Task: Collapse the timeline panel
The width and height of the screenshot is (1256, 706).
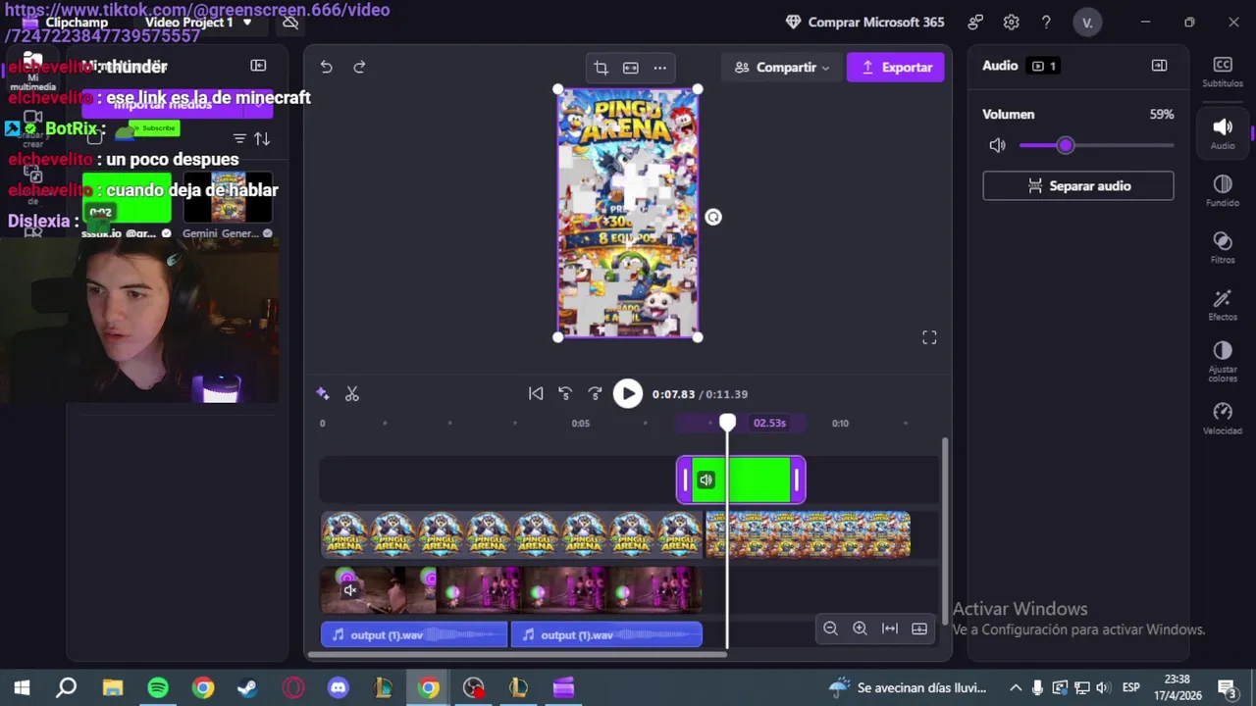Action: pos(919,629)
